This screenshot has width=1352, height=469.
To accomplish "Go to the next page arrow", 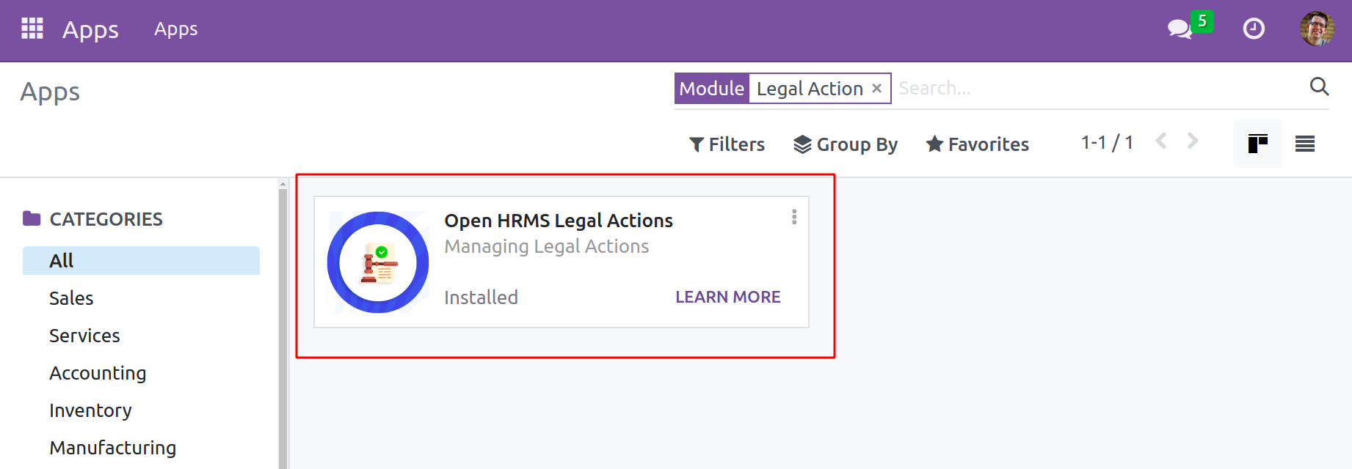I will pos(1193,141).
